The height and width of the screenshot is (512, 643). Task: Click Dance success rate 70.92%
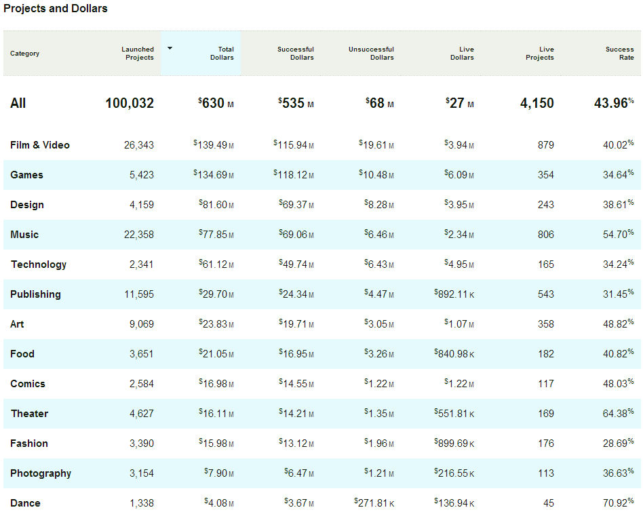pos(619,503)
